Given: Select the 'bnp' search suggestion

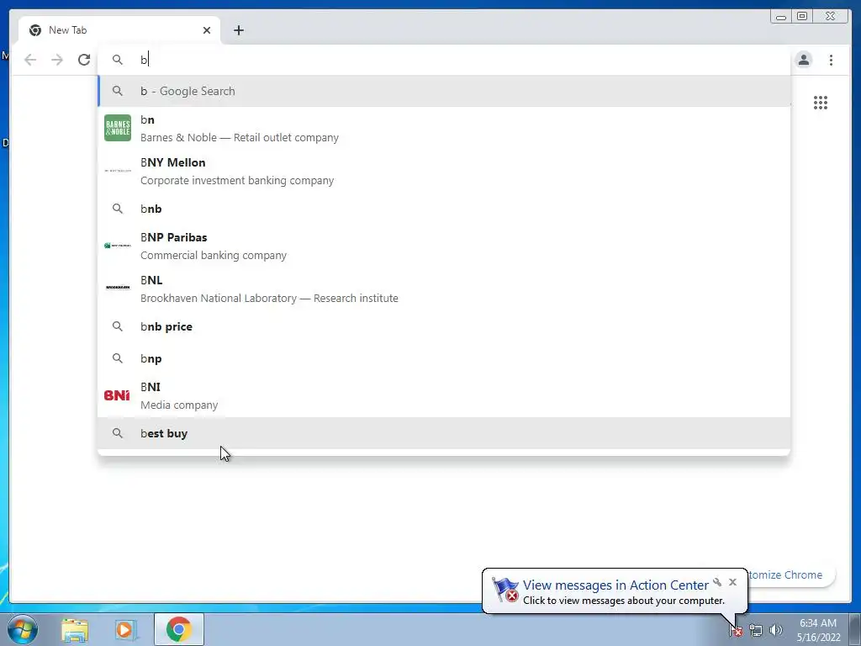Looking at the screenshot, I should point(444,358).
